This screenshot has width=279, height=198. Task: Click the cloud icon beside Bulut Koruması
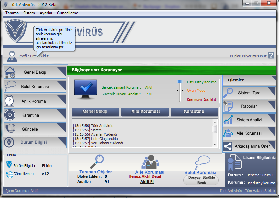pos(10,86)
